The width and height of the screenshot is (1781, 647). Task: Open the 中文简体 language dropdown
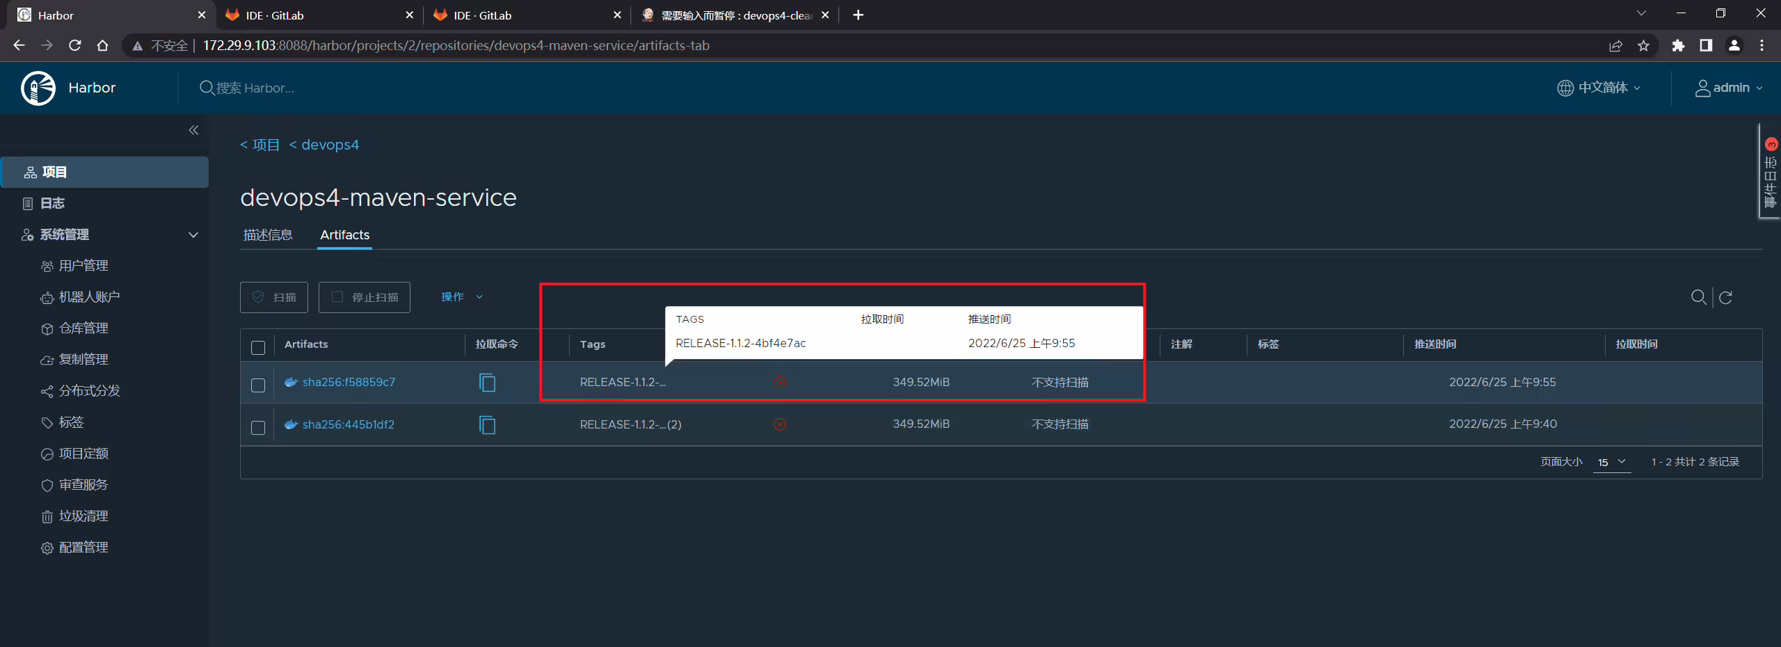(1599, 88)
